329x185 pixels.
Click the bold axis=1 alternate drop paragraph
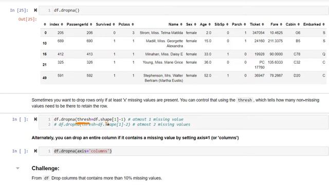(135, 138)
